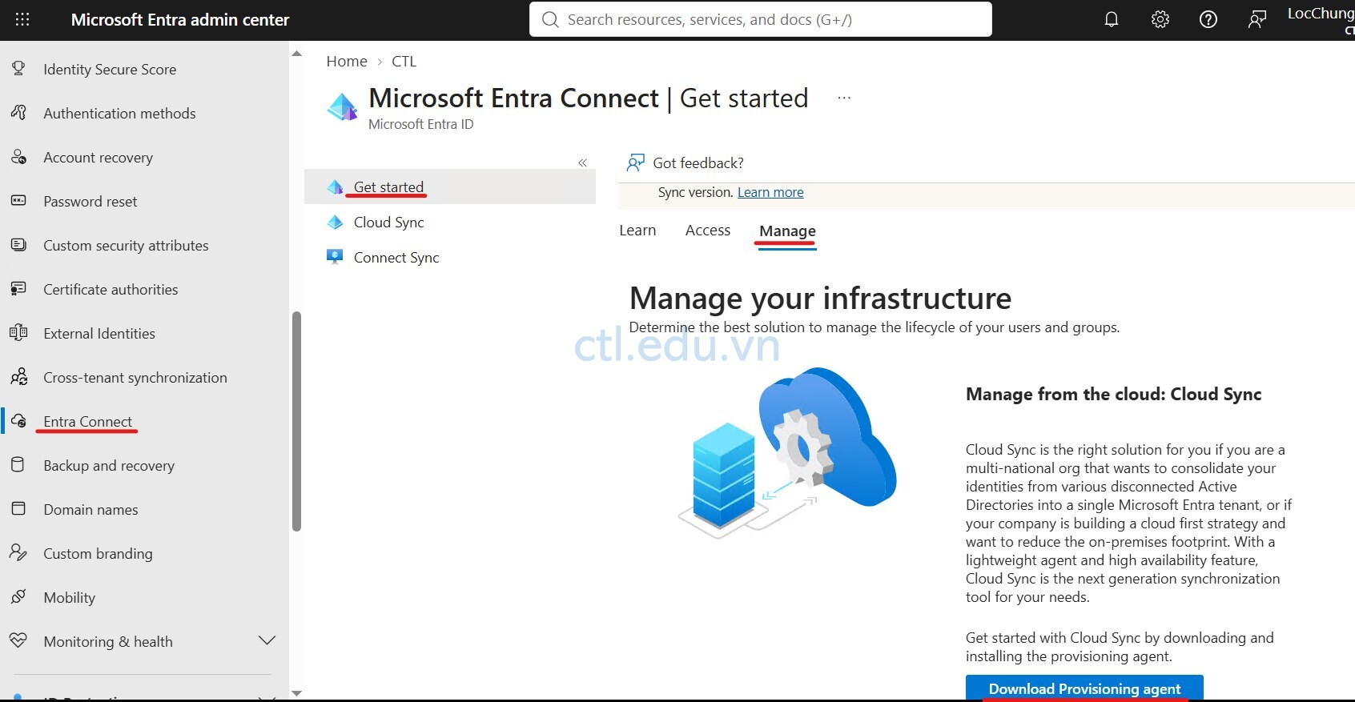Follow the Learn more link
This screenshot has height=702, width=1355.
(x=770, y=192)
